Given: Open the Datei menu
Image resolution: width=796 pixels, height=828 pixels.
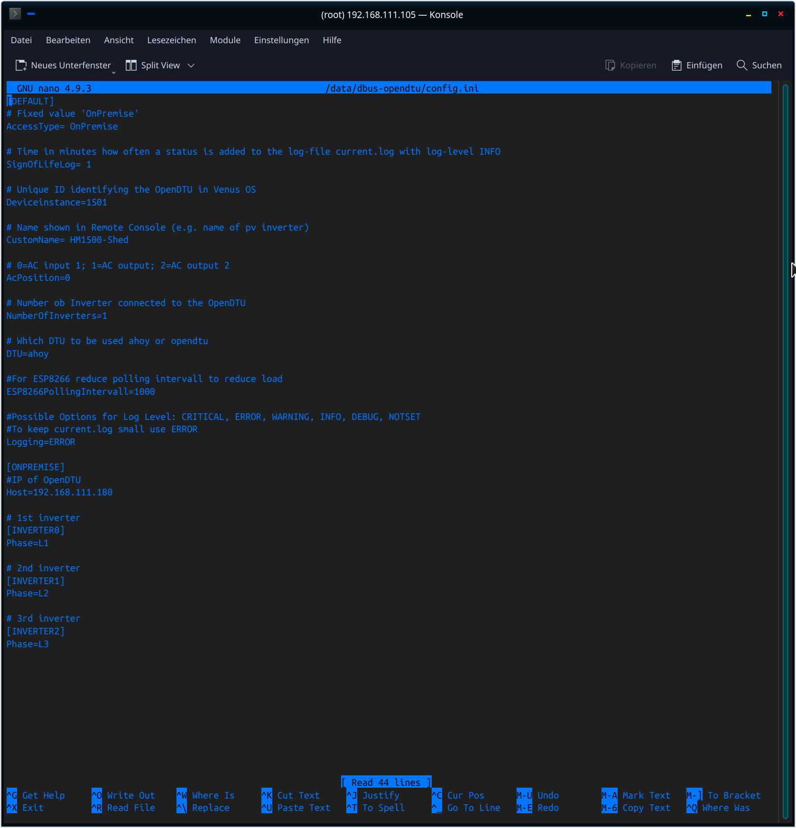Looking at the screenshot, I should (x=21, y=40).
